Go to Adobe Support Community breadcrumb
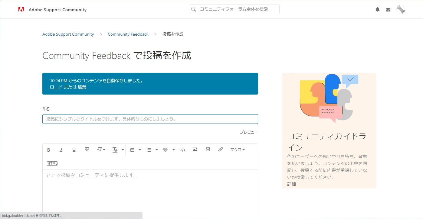 click(68, 34)
